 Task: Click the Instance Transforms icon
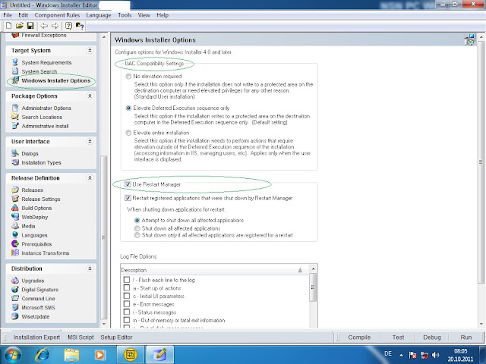pyautogui.click(x=15, y=253)
